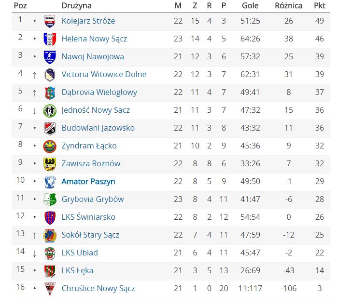Click the Zyndram Łącko club emblem

click(50, 146)
